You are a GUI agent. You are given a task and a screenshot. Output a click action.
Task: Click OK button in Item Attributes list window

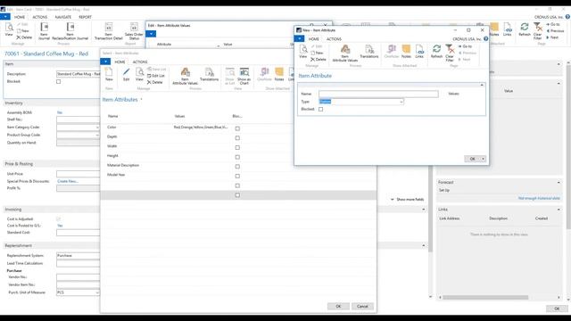tap(338, 306)
